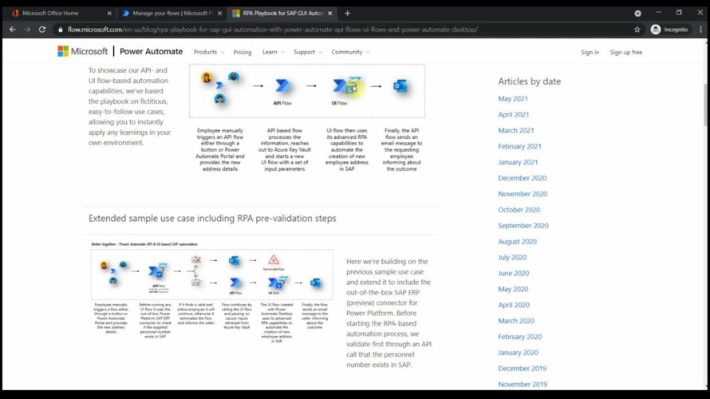Click the Terminate flow warning icon
710x399 pixels.
tap(274, 259)
